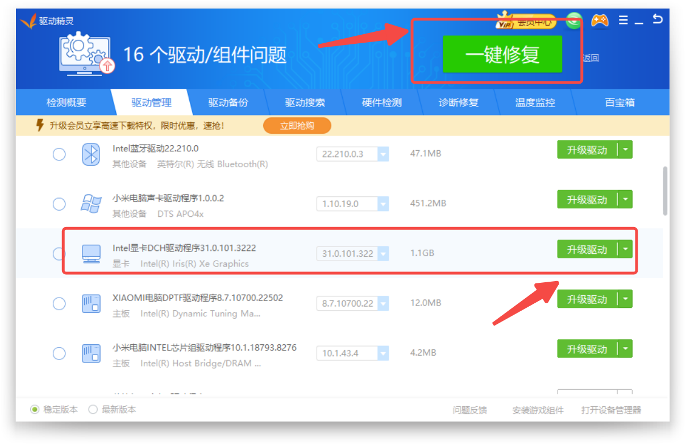Select the Intel蓝牙驱动 row radio button
The image size is (686, 445).
click(59, 154)
